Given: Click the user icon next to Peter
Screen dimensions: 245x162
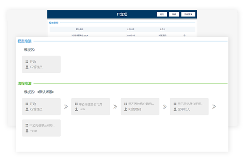Looking at the screenshot, I should tap(27, 131).
